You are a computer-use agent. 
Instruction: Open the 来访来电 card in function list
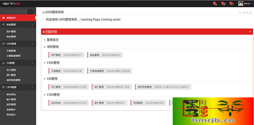pos(69,103)
